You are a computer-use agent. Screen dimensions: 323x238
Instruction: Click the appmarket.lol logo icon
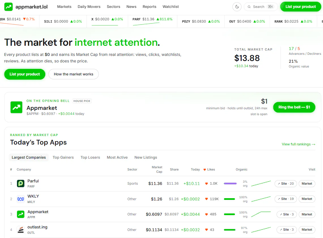tap(8, 7)
